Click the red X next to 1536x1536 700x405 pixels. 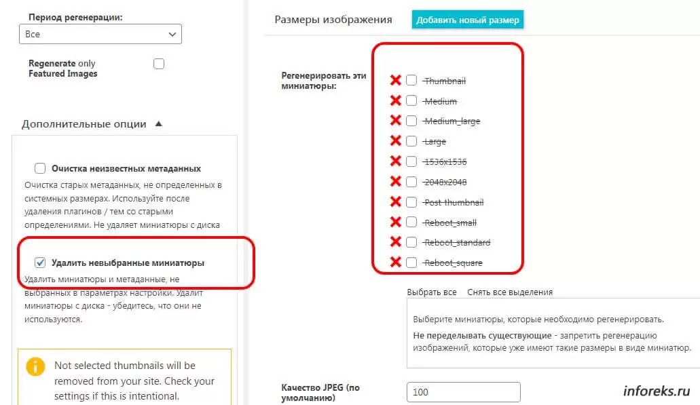(x=396, y=161)
